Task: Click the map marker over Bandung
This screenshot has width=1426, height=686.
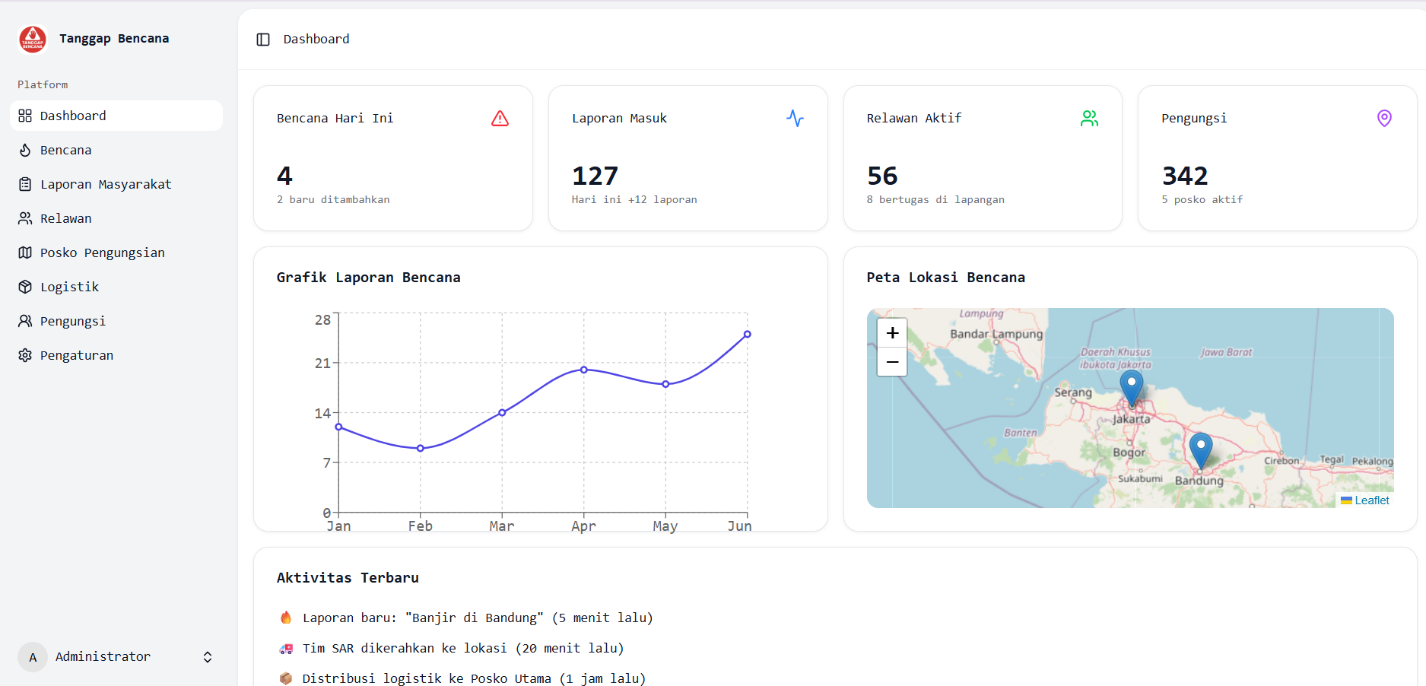Action: (1200, 449)
